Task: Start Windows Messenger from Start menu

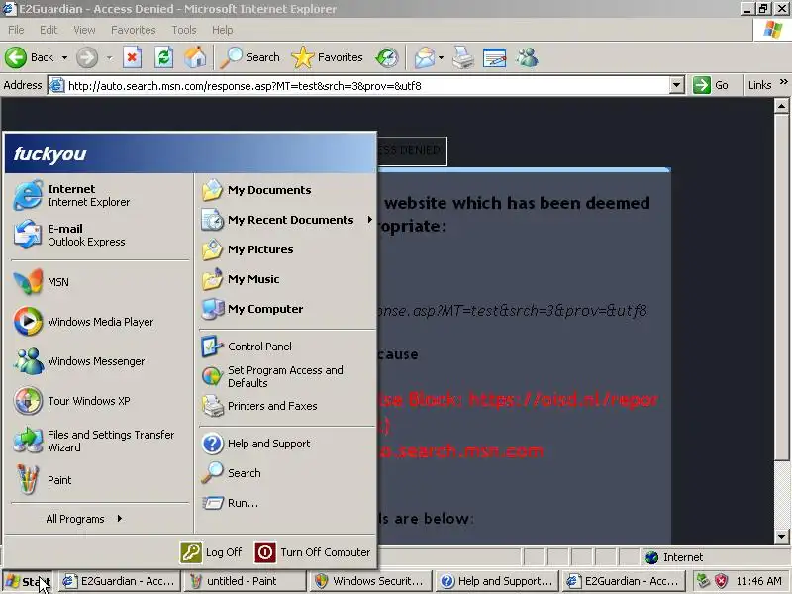Action: coord(100,361)
